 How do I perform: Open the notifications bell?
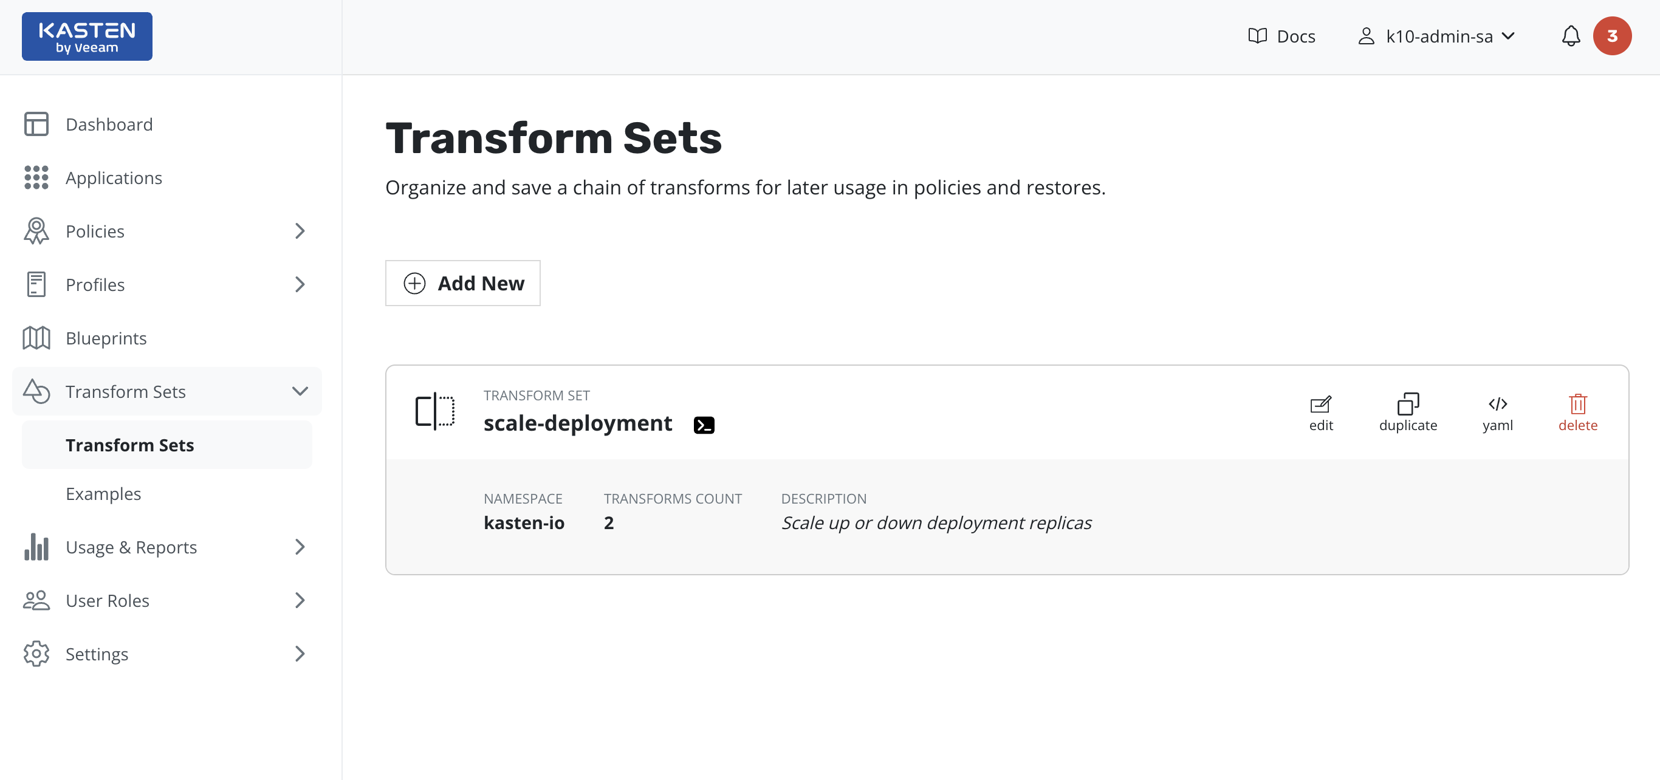tap(1571, 36)
